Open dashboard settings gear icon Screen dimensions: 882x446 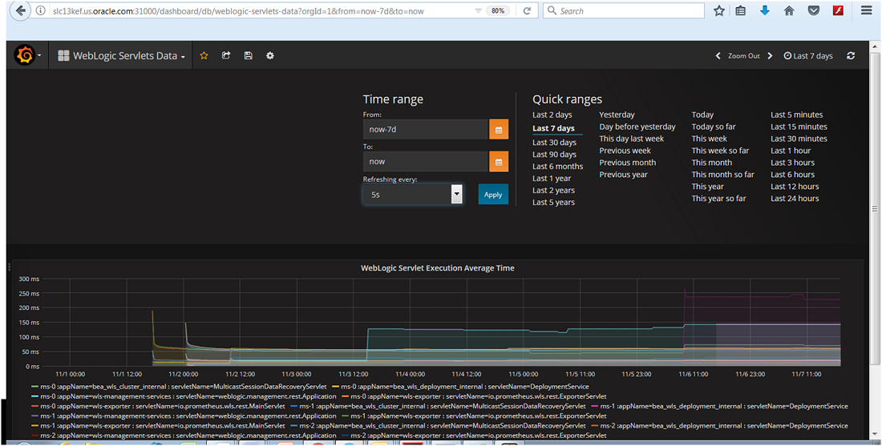pos(270,56)
